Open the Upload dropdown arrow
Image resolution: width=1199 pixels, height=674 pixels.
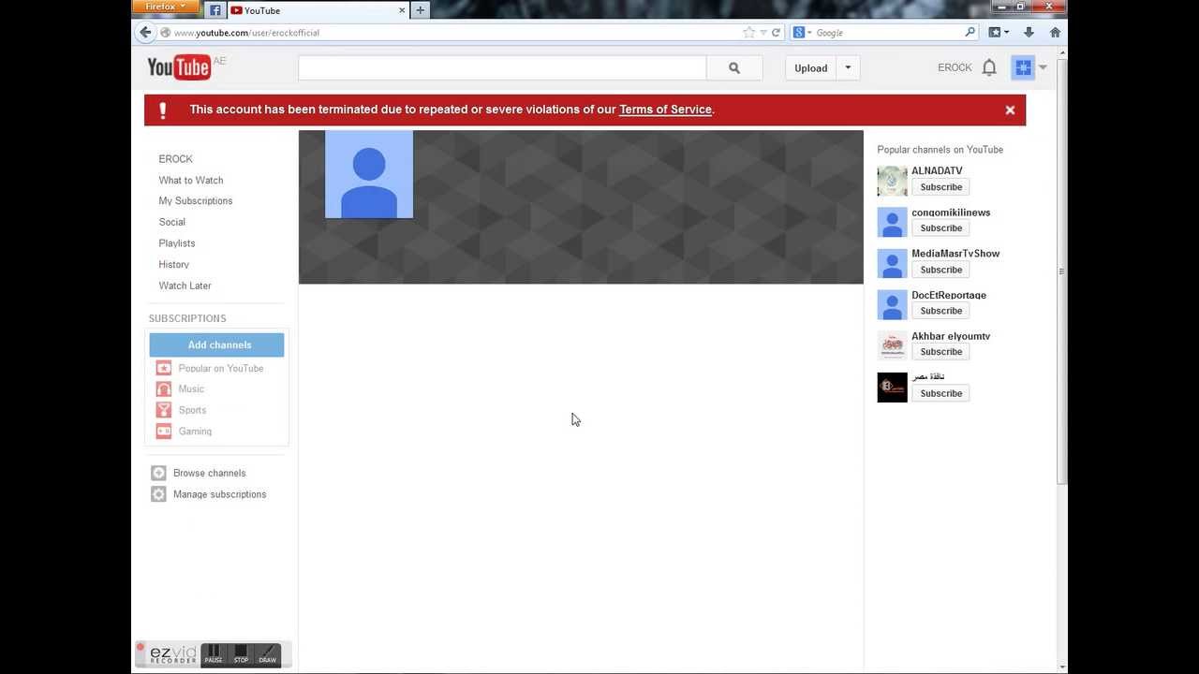848,67
